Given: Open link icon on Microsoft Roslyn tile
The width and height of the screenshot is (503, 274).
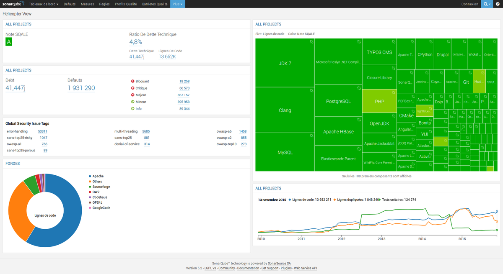Looking at the screenshot, I should click(359, 42).
